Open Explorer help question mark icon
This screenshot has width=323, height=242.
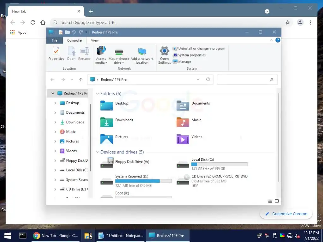tap(278, 40)
